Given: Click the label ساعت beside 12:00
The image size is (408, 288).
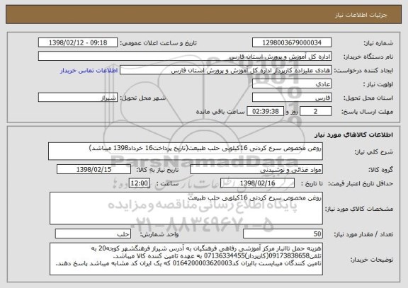Looking at the screenshot, I should click(x=167, y=183).
